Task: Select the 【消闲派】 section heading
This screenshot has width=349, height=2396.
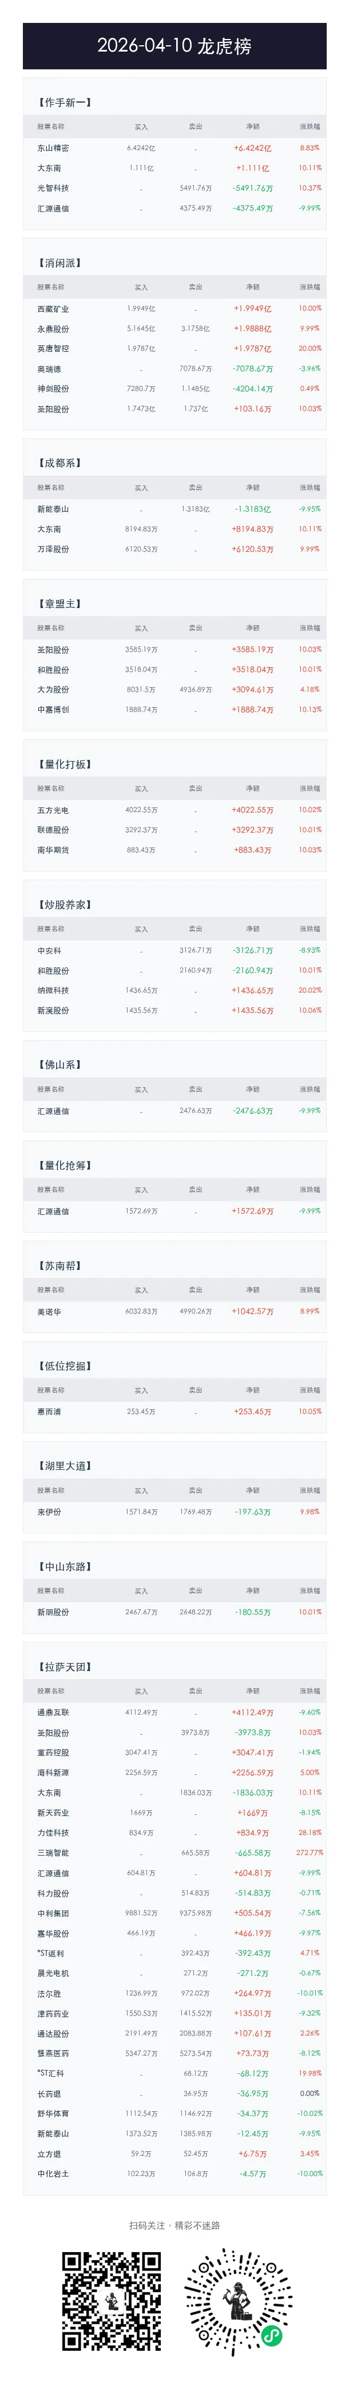Action: click(x=60, y=263)
